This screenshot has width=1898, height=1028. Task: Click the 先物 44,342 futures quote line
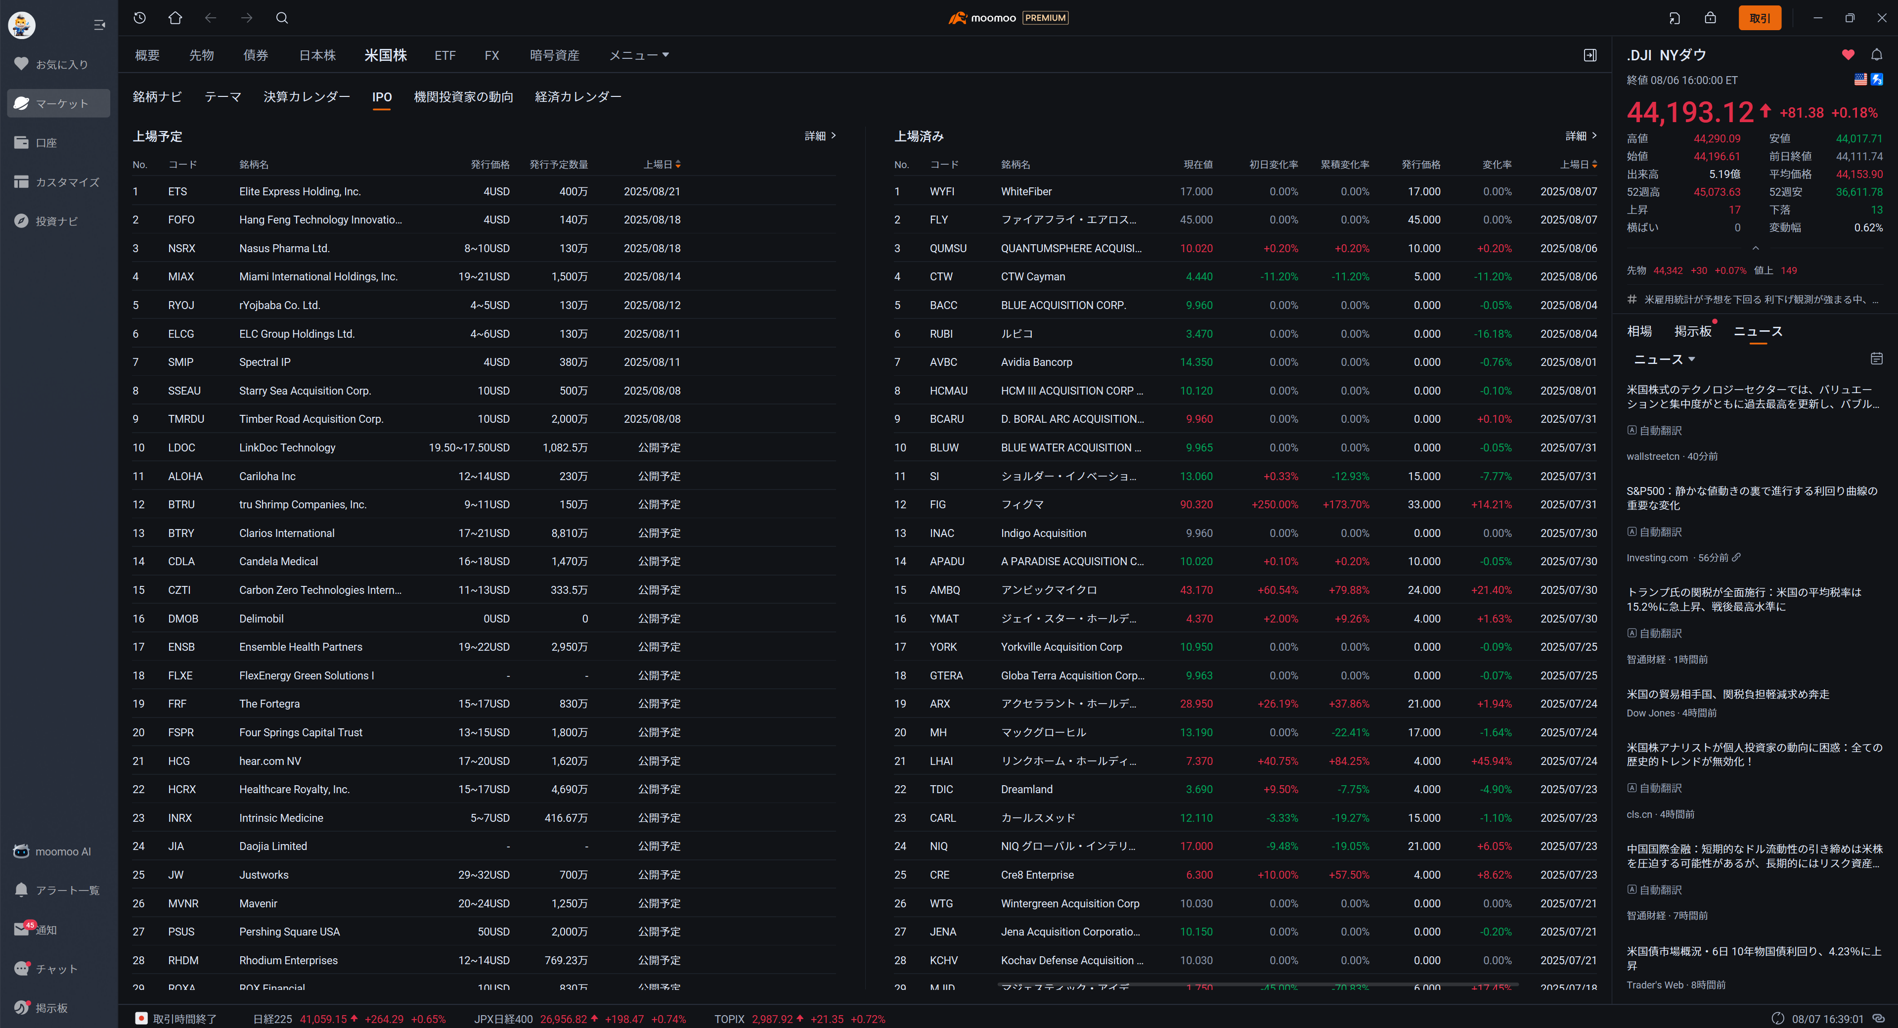[1712, 270]
